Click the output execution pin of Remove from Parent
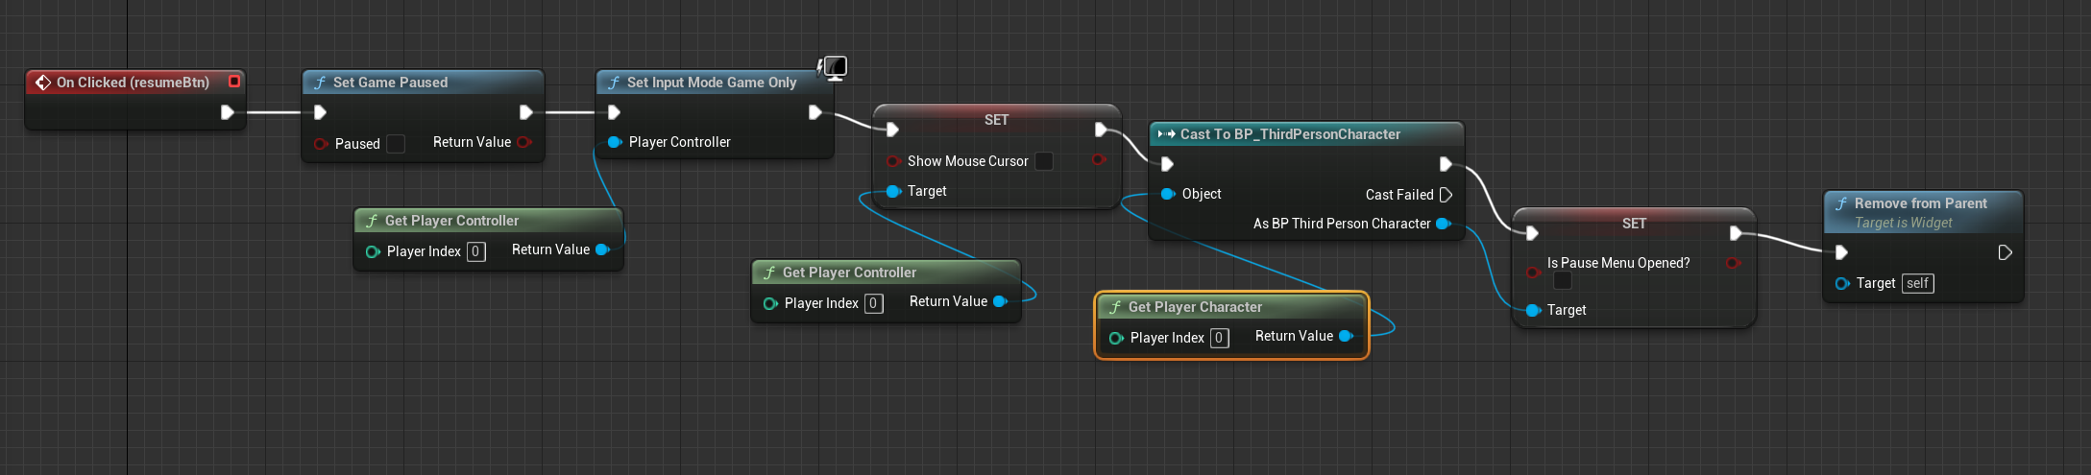This screenshot has width=2091, height=475. [x=2005, y=252]
